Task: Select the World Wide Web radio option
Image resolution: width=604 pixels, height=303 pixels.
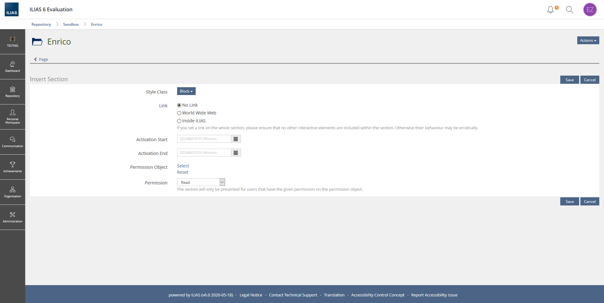Action: [179, 113]
